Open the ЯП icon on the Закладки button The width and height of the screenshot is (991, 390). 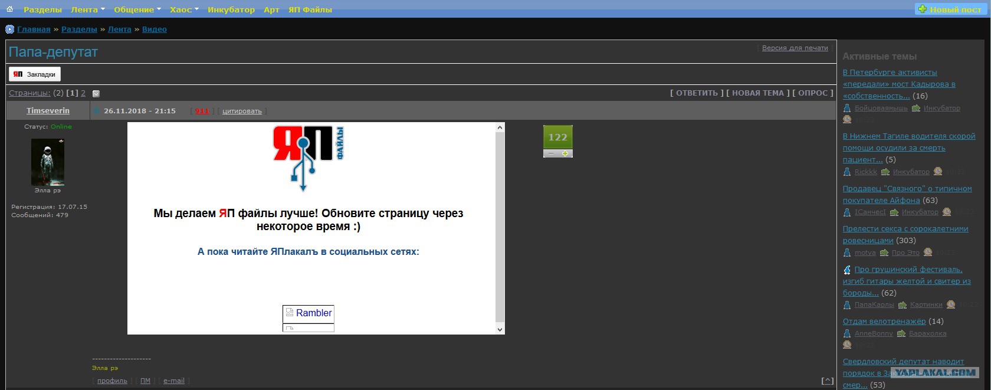pos(18,74)
